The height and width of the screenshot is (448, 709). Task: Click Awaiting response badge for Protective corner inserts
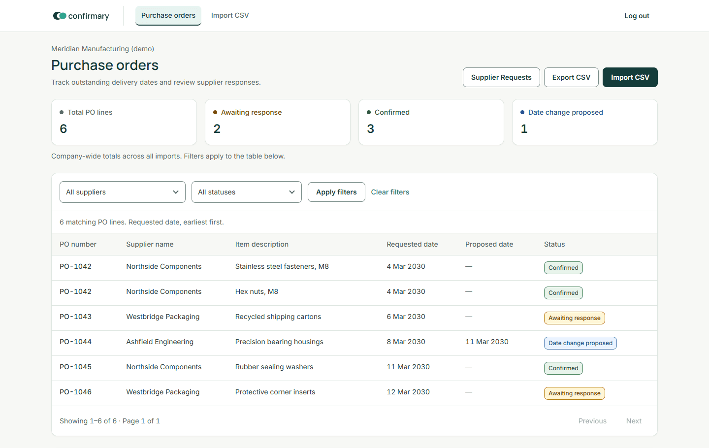coord(575,393)
